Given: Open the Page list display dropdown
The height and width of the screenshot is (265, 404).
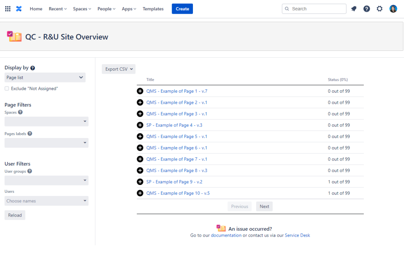Looking at the screenshot, I should tap(45, 78).
